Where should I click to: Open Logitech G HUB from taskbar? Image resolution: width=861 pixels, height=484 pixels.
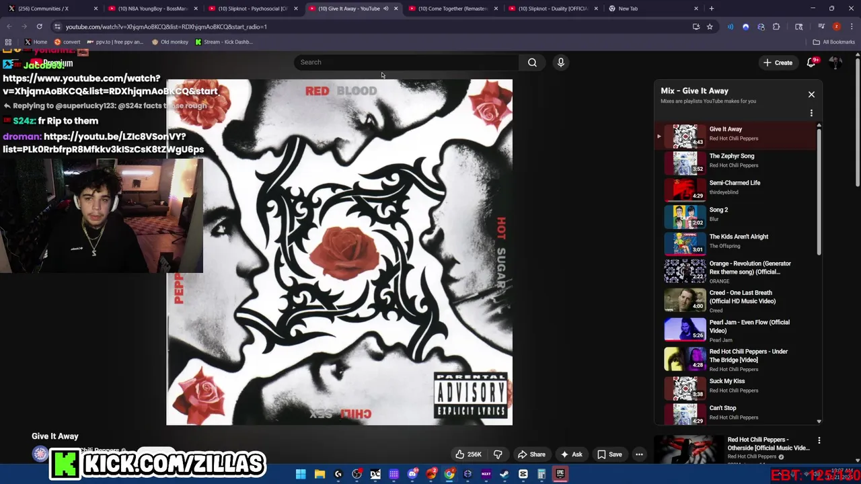338,474
